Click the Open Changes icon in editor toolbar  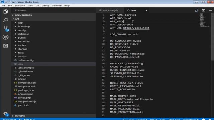197,10
